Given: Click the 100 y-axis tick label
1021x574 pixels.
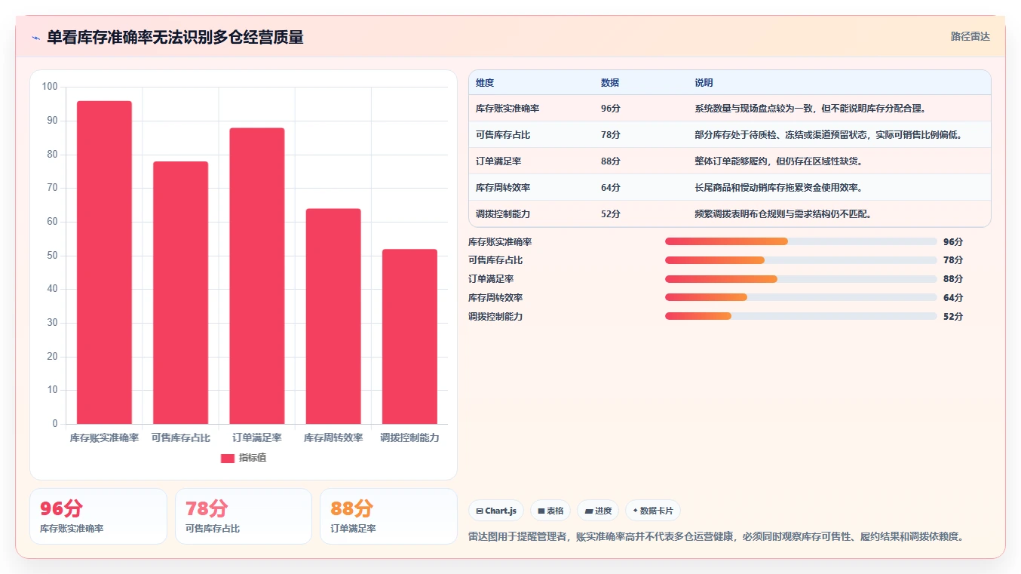Looking at the screenshot, I should click(x=50, y=87).
